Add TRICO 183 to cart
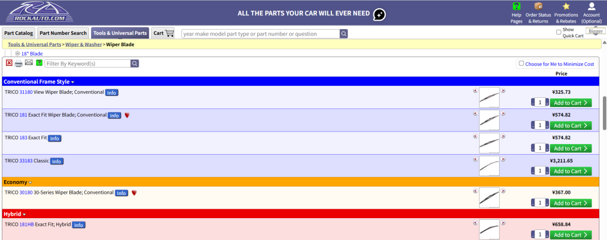 [x=571, y=148]
